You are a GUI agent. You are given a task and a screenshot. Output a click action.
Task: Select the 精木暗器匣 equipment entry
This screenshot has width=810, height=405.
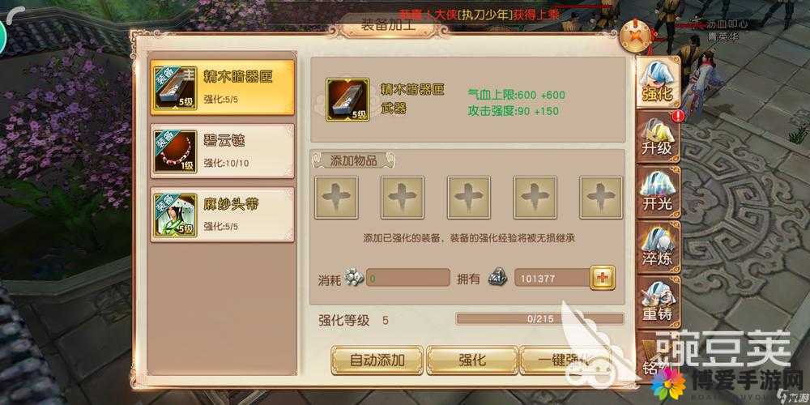pyautogui.click(x=222, y=87)
